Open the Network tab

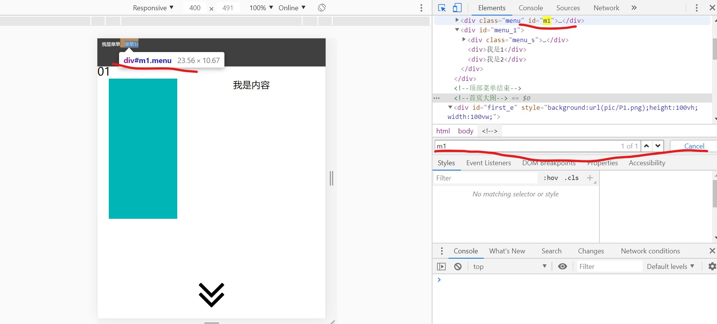[606, 8]
